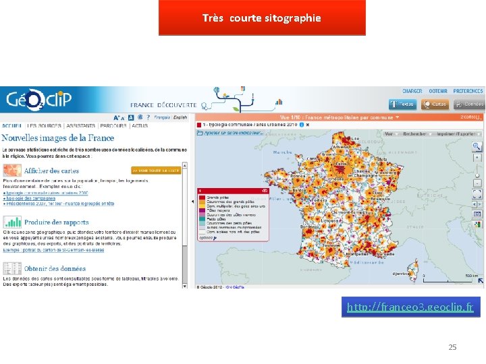Open the Vue 1/10 view dropdown
Screen dimensions: 486x364
(340, 117)
